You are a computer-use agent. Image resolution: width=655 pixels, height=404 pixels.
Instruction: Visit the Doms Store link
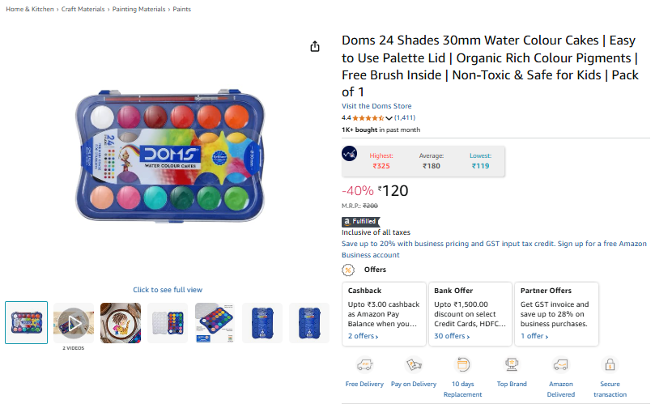(x=376, y=106)
